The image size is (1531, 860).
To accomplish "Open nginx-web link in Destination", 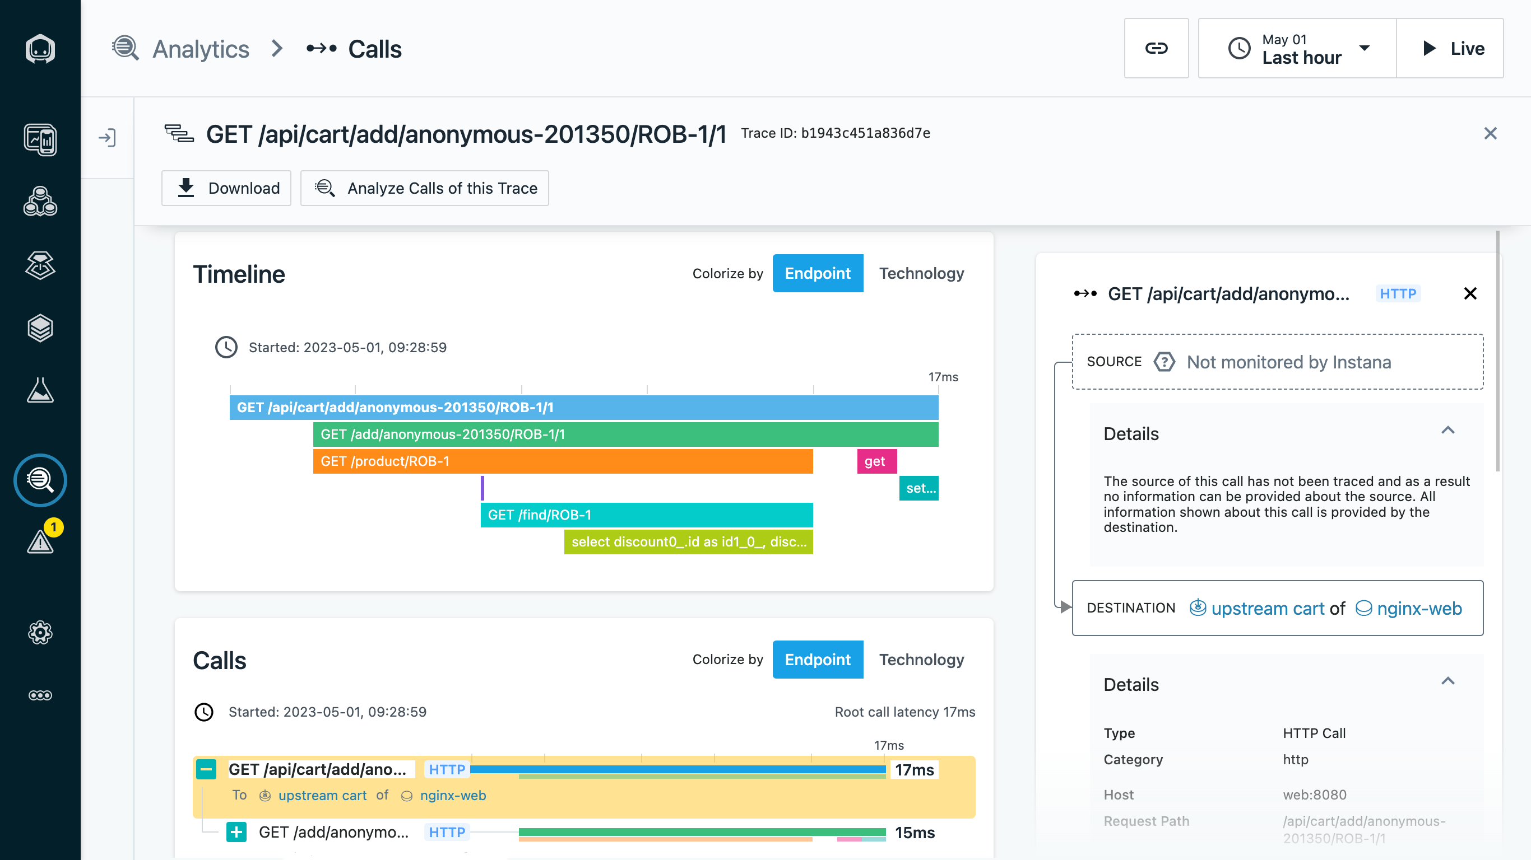I will point(1419,609).
